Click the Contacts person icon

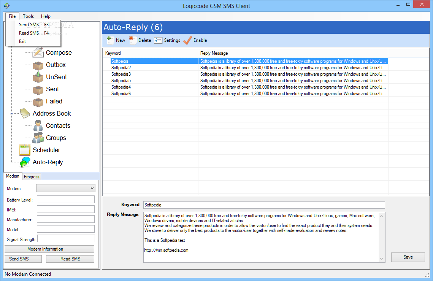(x=38, y=126)
